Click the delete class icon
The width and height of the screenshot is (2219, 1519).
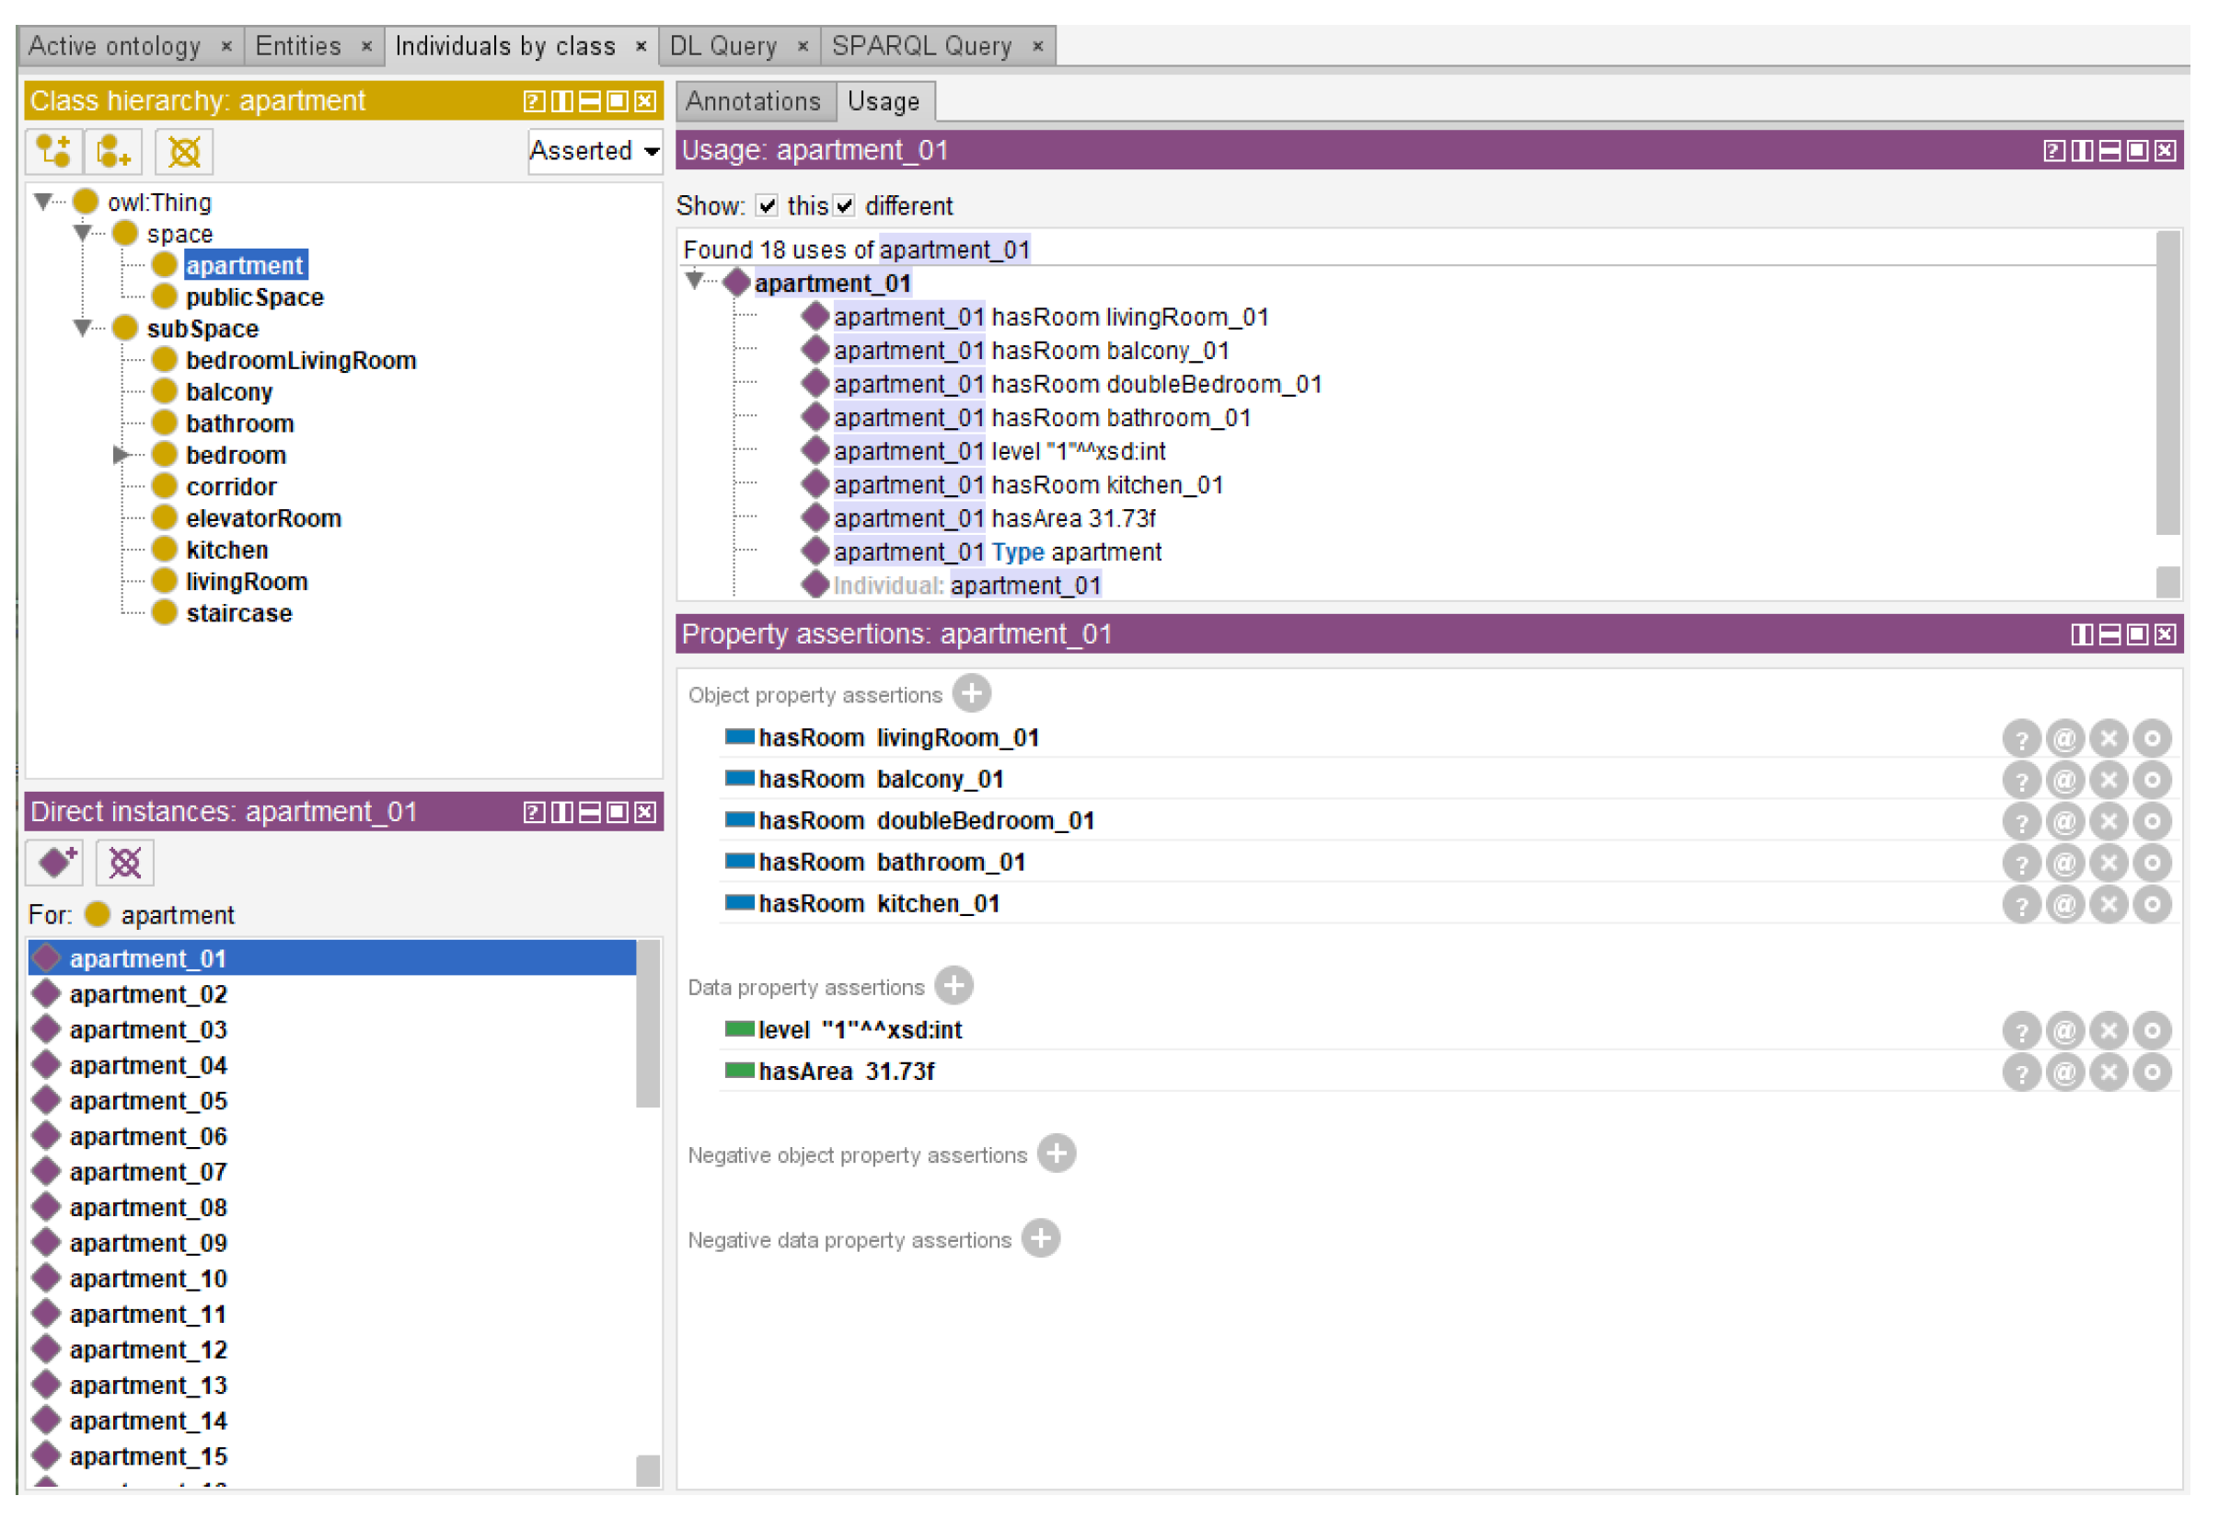click(184, 152)
